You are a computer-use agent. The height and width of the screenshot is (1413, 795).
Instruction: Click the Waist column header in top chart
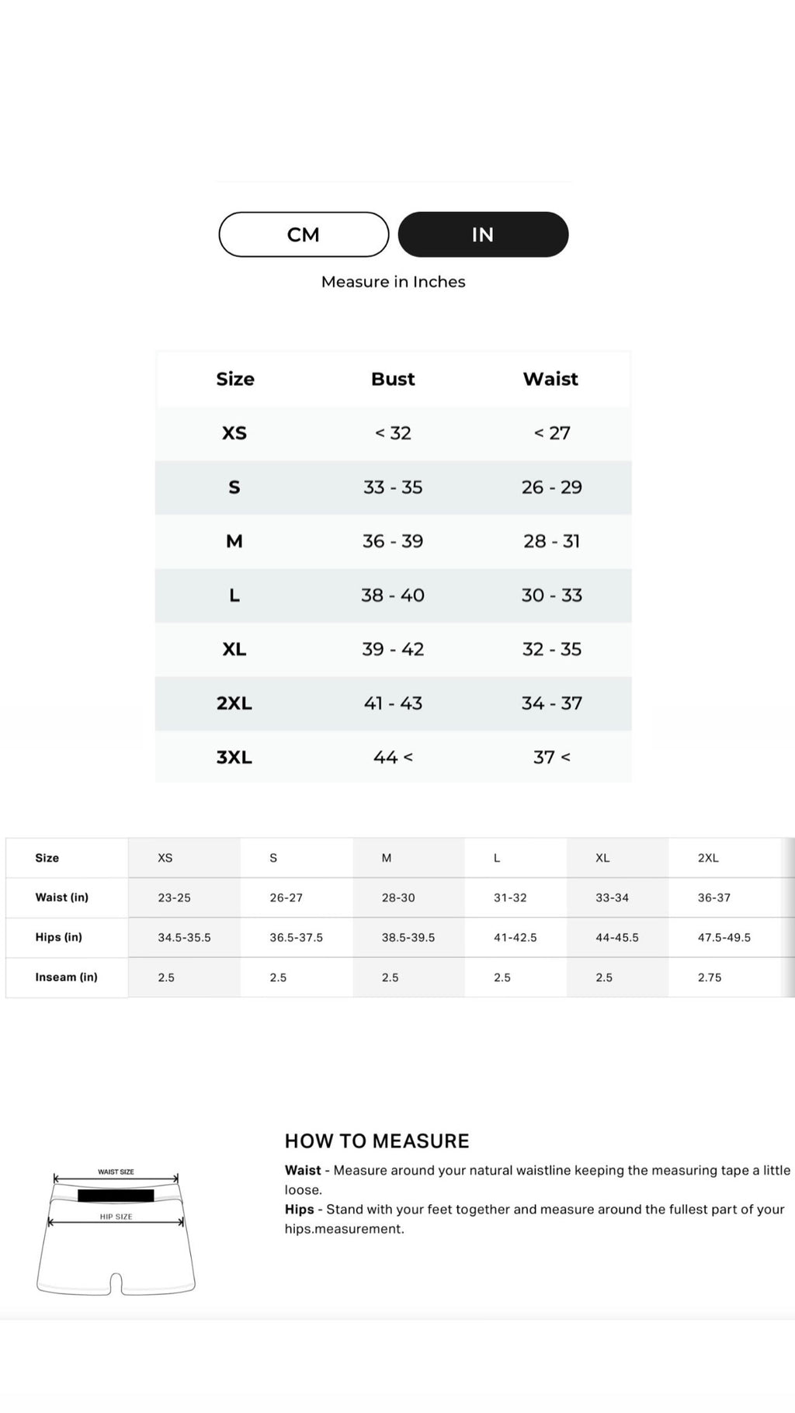click(x=550, y=379)
